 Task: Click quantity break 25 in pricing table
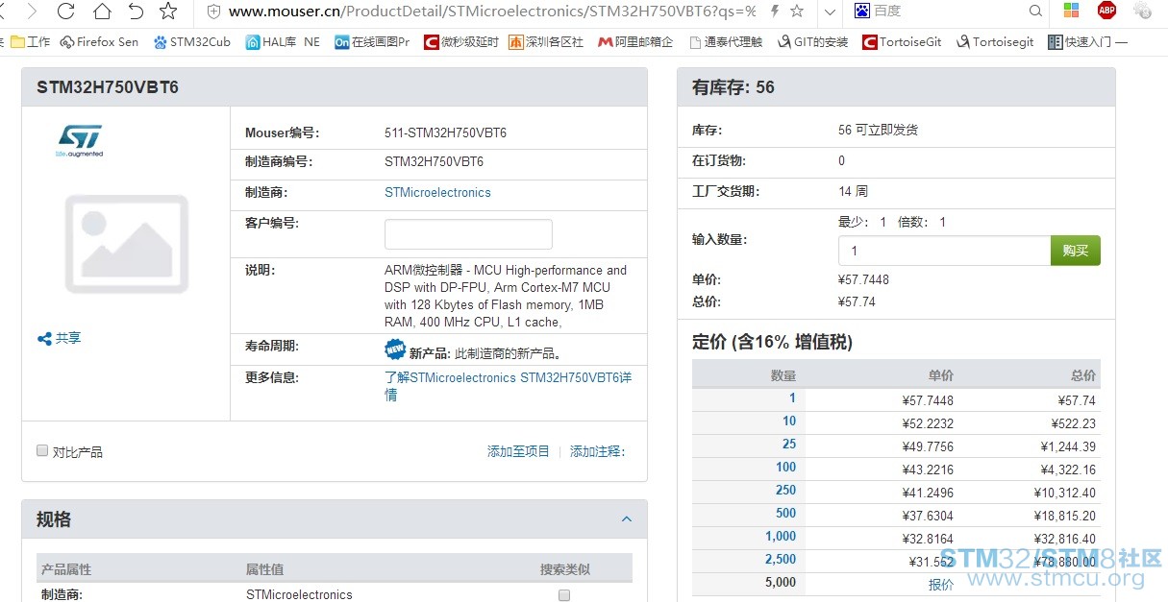coord(789,444)
